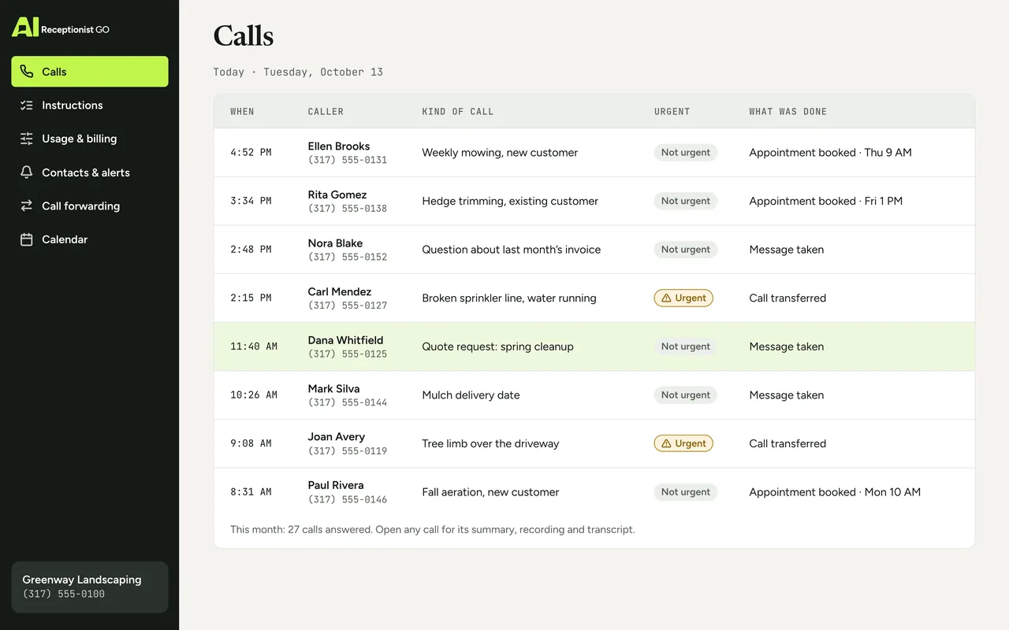Image resolution: width=1009 pixels, height=630 pixels.
Task: Select the Nora Blake call
Action: tap(594, 250)
